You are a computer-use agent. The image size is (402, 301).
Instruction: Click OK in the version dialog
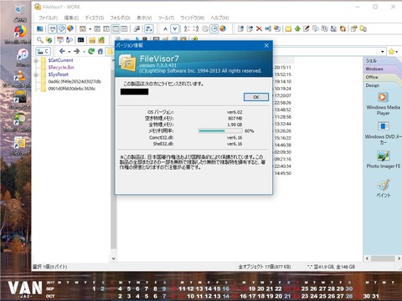pos(256,97)
